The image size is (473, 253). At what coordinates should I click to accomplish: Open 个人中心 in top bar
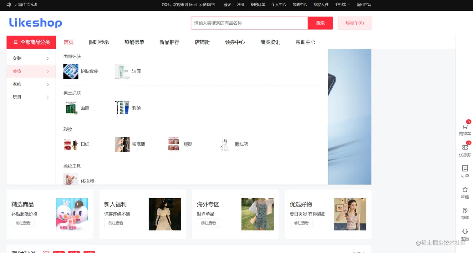click(279, 5)
